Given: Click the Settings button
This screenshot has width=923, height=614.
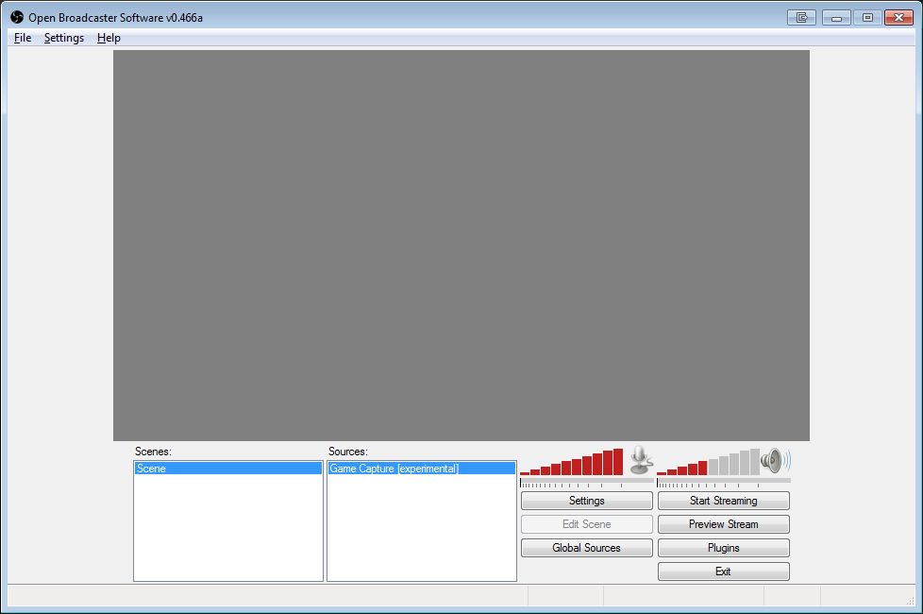Looking at the screenshot, I should pyautogui.click(x=587, y=501).
